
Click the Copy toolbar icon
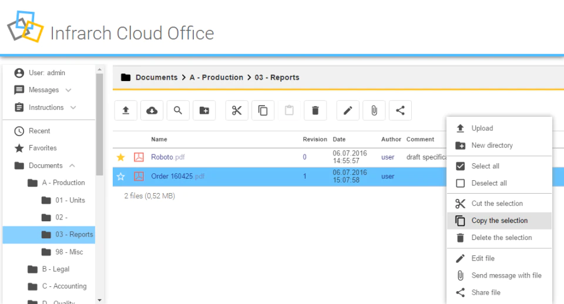point(263,110)
